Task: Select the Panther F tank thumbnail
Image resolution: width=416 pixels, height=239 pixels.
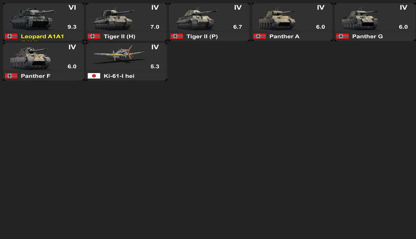Action: [29, 58]
